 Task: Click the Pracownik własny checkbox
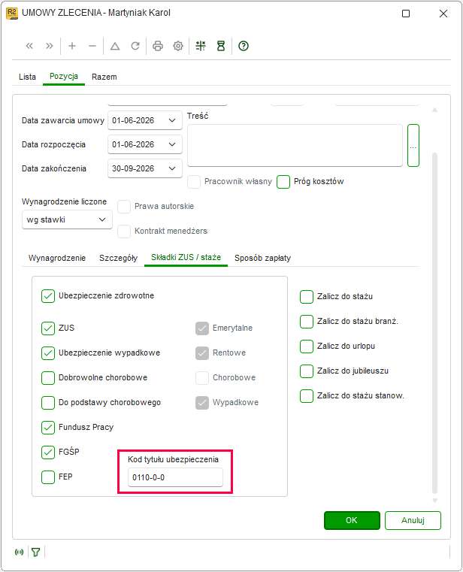[194, 182]
